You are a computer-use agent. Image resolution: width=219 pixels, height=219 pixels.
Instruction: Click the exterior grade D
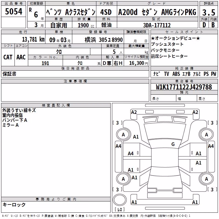coord(204,25)
